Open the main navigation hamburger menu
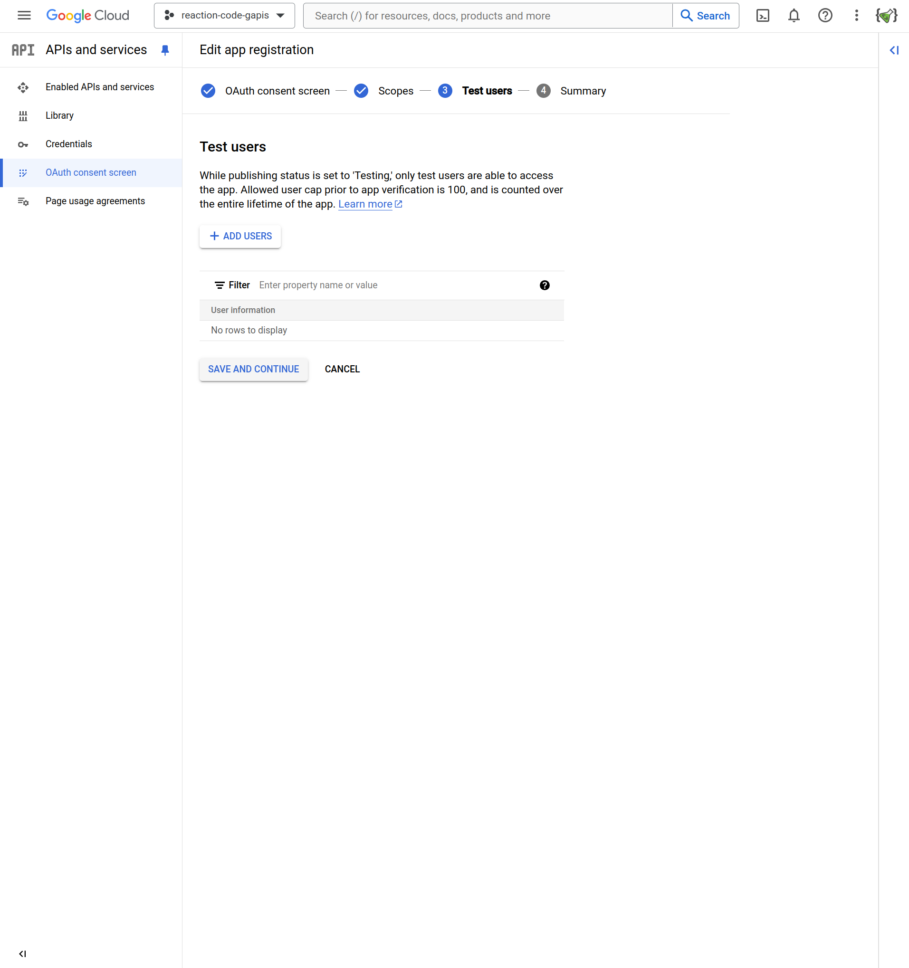Screen dimensions: 909x968 pos(24,16)
